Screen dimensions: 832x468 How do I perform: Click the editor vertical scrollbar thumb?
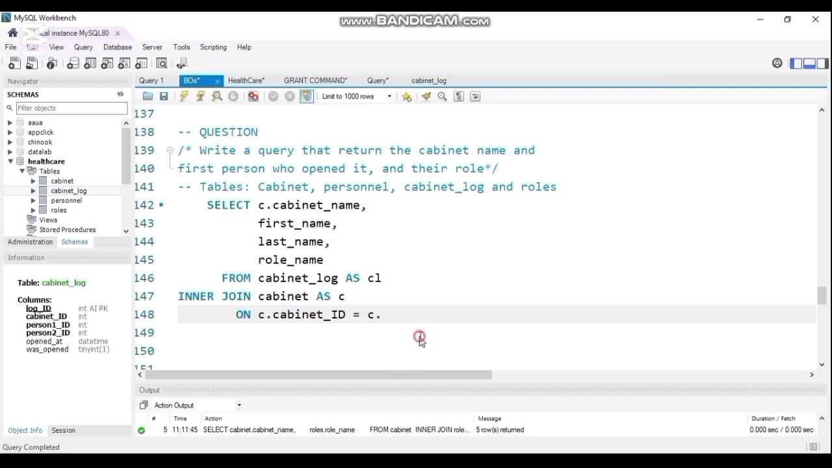(x=822, y=296)
